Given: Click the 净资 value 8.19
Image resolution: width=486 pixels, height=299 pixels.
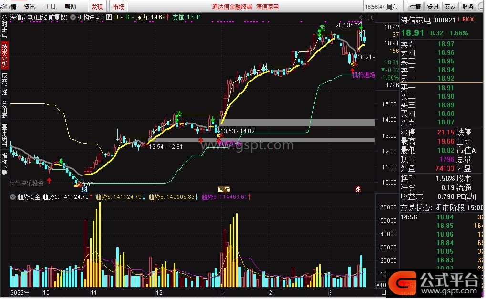Looking at the screenshot, I should coord(448,187).
